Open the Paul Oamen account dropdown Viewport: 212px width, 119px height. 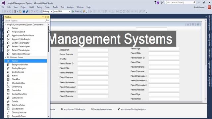pos(206,7)
